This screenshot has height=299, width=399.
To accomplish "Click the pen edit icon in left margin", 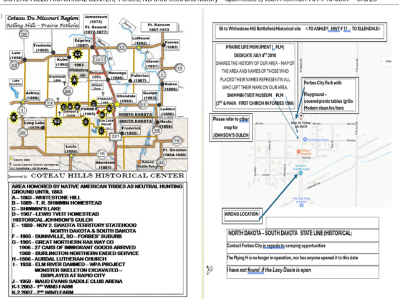I will point(209,270).
